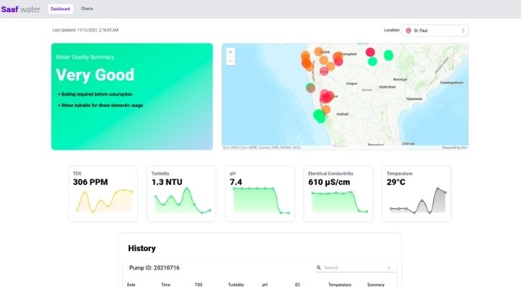Switch to the Dashboard tab

pos(60,9)
